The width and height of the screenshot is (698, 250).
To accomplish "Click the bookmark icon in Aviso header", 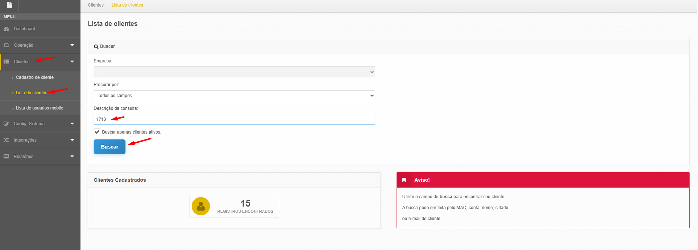I will coord(404,180).
